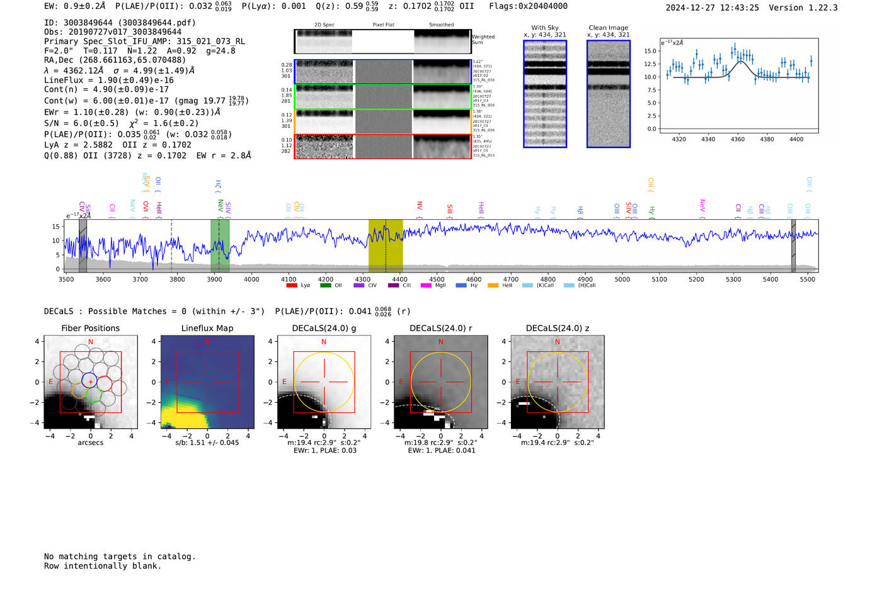Click the Lyα red legend swatch
This screenshot has width=882, height=600.
[x=291, y=285]
